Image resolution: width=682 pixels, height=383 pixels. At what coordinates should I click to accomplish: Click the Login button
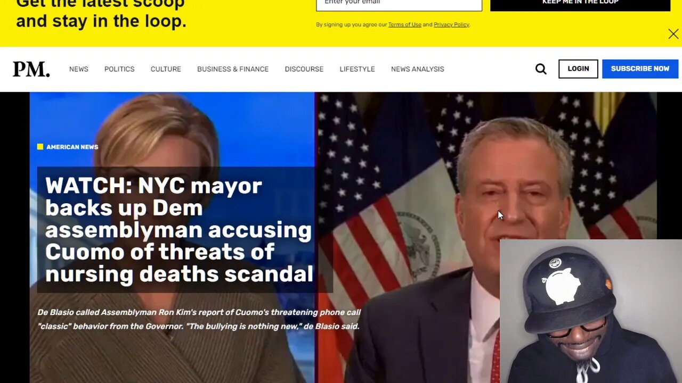(x=578, y=69)
